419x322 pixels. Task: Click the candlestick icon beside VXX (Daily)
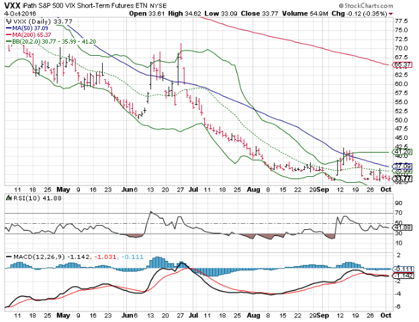[x=9, y=21]
